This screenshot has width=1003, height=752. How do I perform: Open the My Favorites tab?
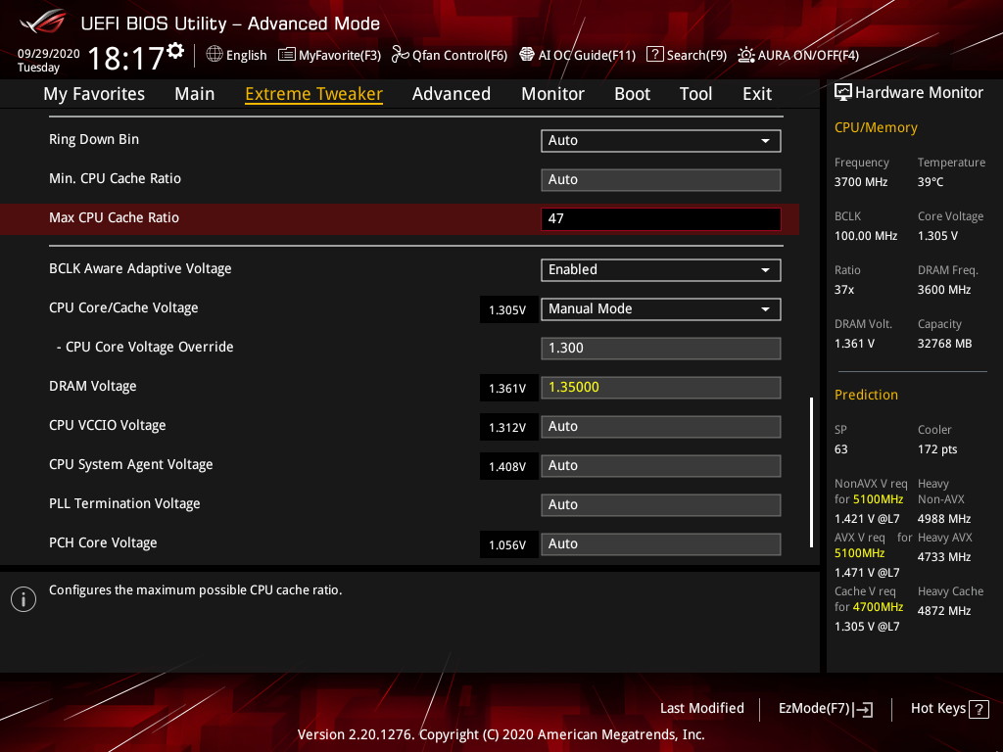click(94, 94)
